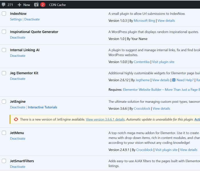The image size is (200, 171).
Task: Visit plugin site for JetMenu
Action: [x=166, y=150]
